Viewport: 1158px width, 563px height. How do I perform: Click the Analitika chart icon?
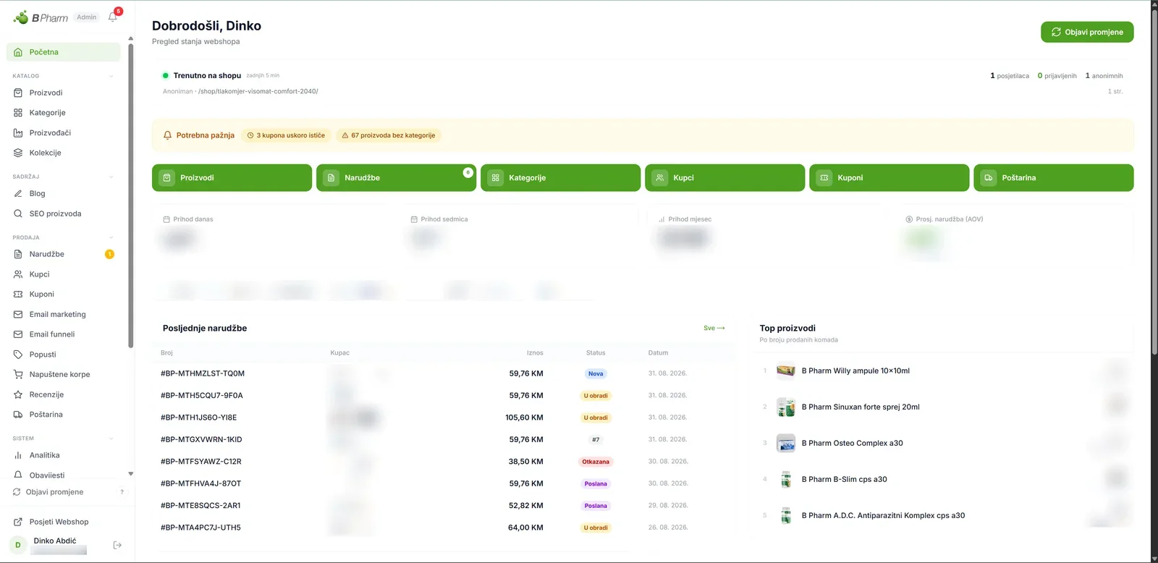coord(18,455)
